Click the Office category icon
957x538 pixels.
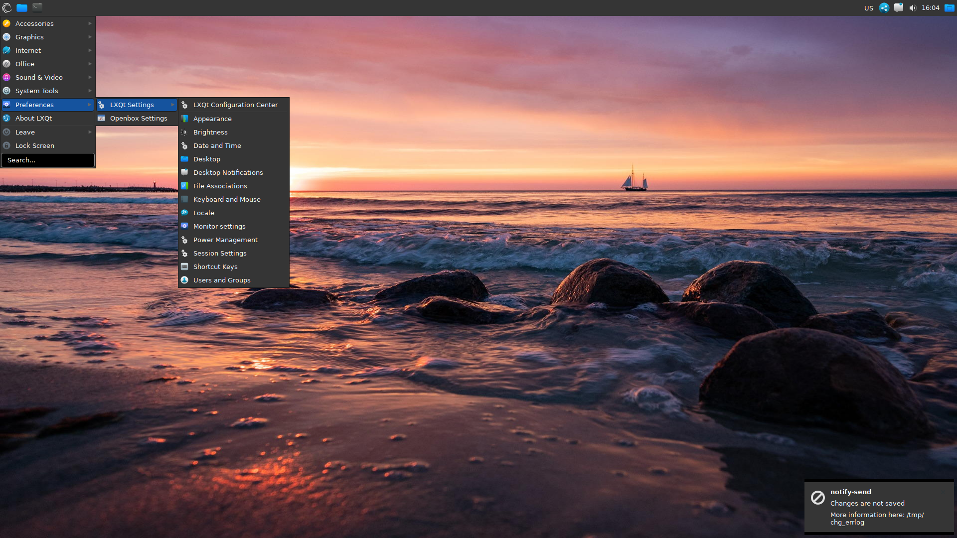pyautogui.click(x=6, y=64)
